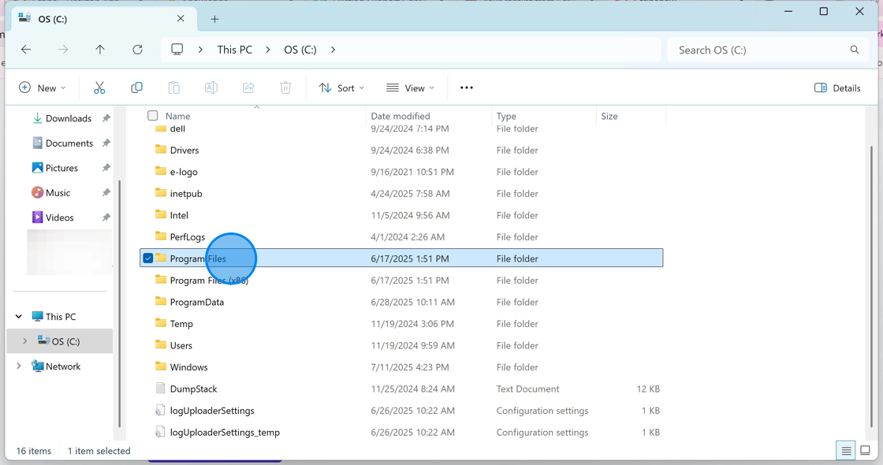Unpin Music using its pin icon
Screen dimensions: 883x465
(x=106, y=192)
